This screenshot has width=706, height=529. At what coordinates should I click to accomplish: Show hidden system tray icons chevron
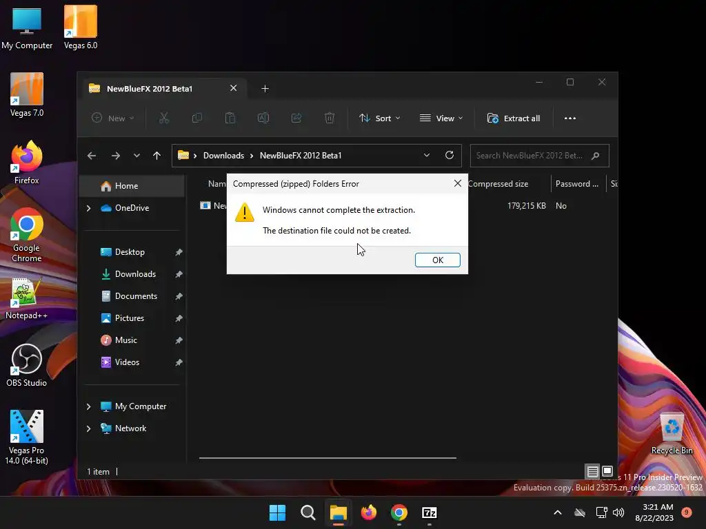[557, 512]
